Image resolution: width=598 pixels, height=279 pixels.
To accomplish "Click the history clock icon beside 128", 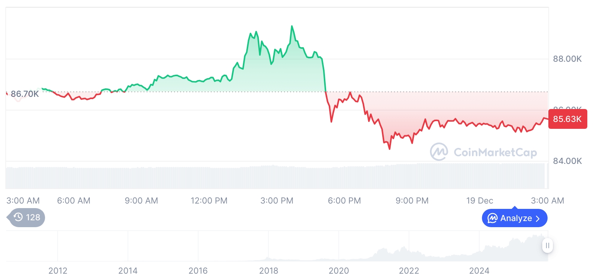I will click(x=18, y=217).
